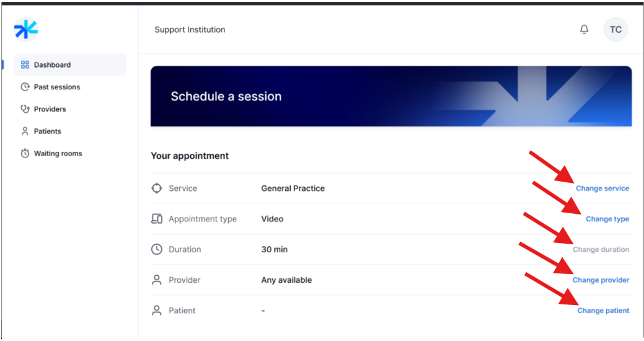The image size is (644, 341).
Task: Click the Appointment type device icon
Action: coord(157,219)
